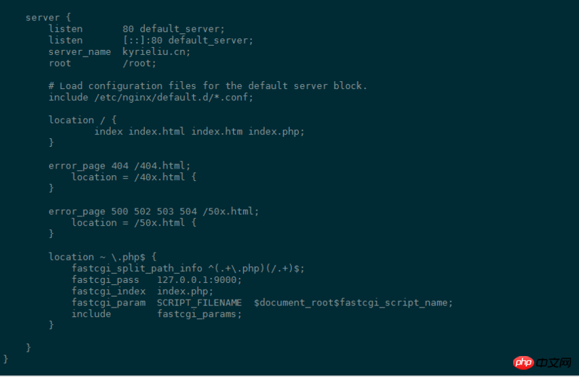Click the fastcgi_split_path_info directive
579x377 pixels.
[188, 268]
